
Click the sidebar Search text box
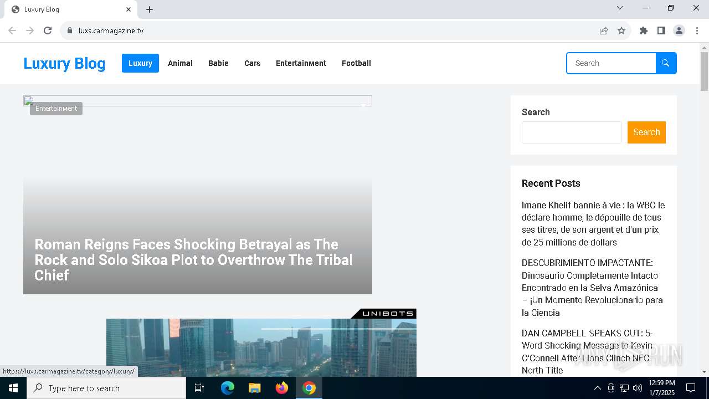click(x=572, y=132)
